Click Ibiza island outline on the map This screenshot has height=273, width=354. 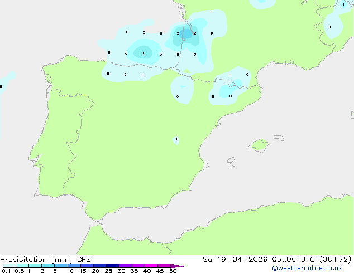(x=231, y=160)
